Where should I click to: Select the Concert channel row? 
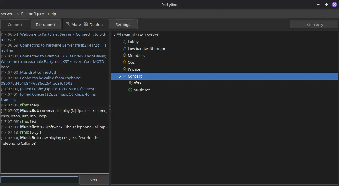(224, 76)
